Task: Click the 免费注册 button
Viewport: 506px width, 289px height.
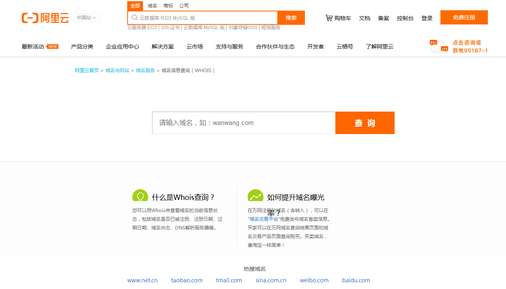Action: [464, 17]
